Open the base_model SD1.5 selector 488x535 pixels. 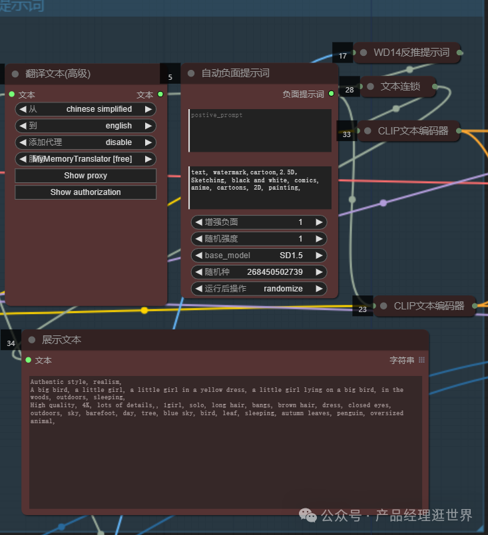click(259, 256)
